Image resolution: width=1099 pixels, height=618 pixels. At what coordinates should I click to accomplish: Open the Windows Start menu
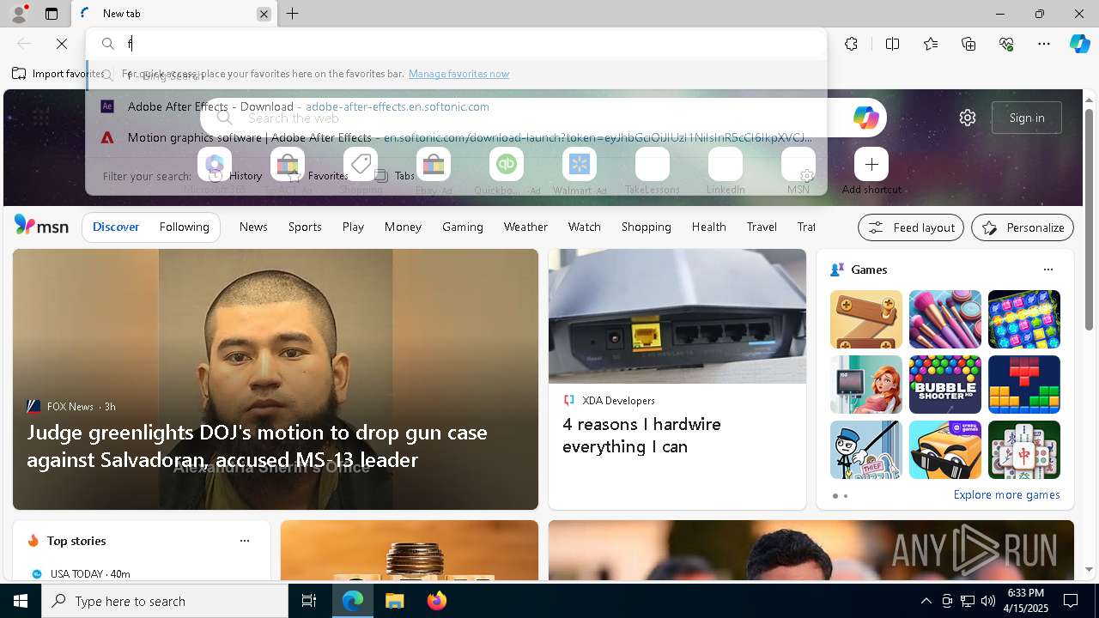click(21, 601)
